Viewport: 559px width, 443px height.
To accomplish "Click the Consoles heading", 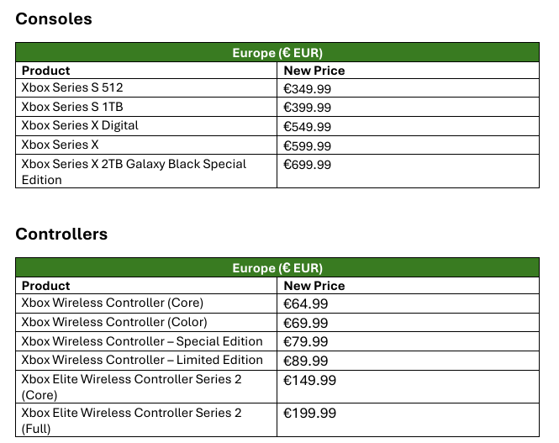I will (x=54, y=18).
